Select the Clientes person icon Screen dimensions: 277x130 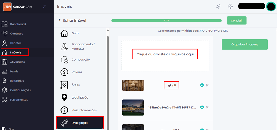(5, 43)
